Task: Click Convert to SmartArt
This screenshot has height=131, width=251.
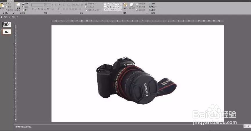Action: point(94,10)
